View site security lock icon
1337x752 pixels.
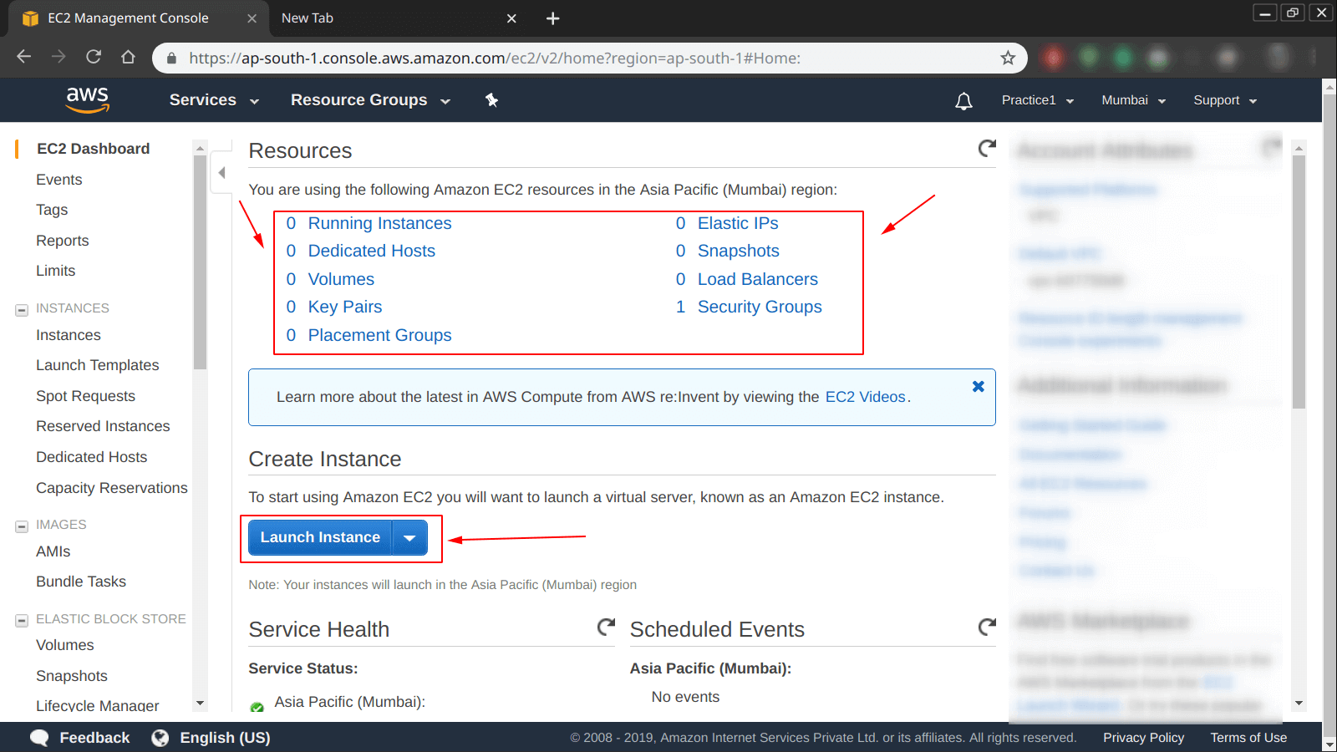click(x=172, y=58)
